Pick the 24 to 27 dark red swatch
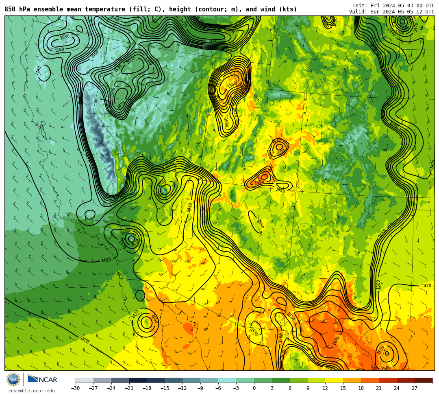Image resolution: width=439 pixels, height=396 pixels. [406, 380]
